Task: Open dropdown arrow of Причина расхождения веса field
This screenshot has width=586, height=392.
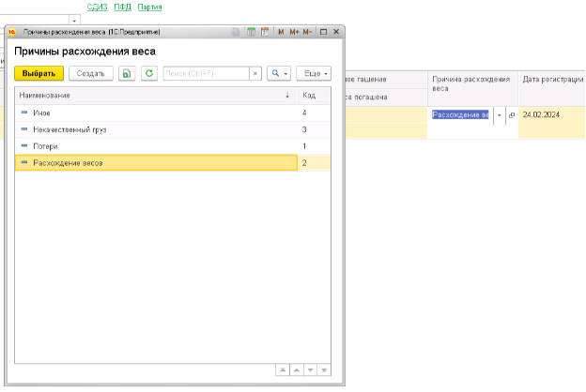Action: pos(499,115)
